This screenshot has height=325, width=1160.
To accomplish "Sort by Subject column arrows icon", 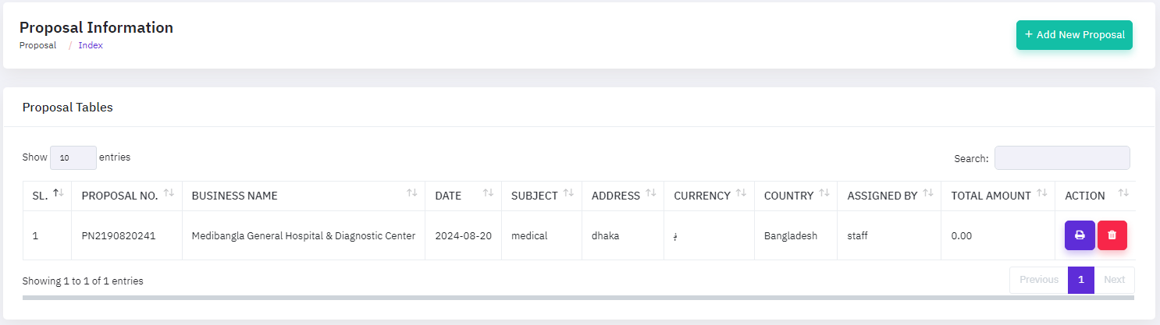I will (568, 193).
